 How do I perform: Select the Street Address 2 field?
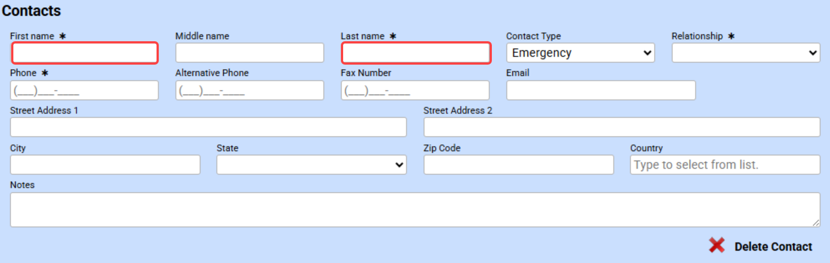[x=622, y=127]
